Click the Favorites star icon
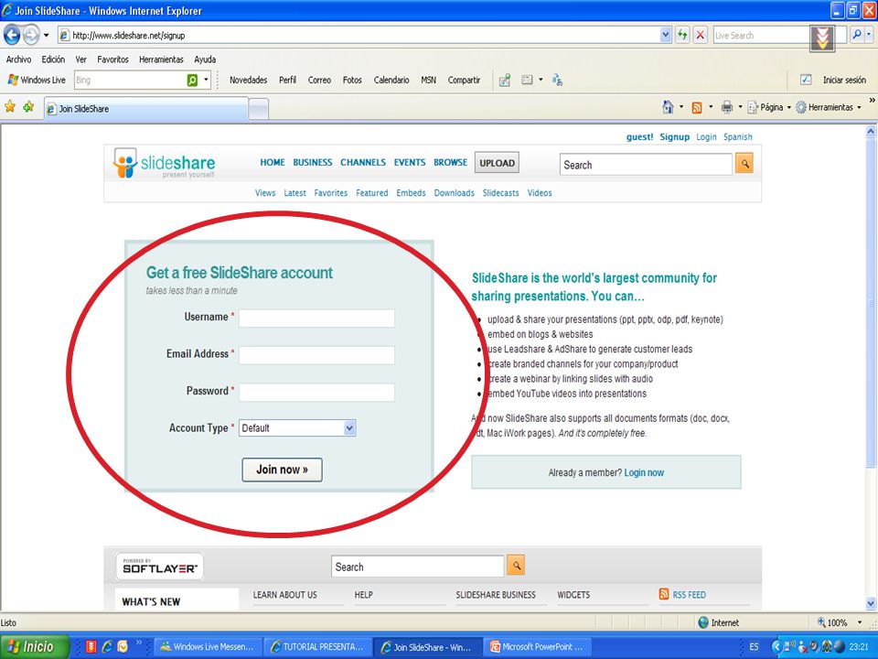This screenshot has height=659, width=878. pyautogui.click(x=9, y=106)
